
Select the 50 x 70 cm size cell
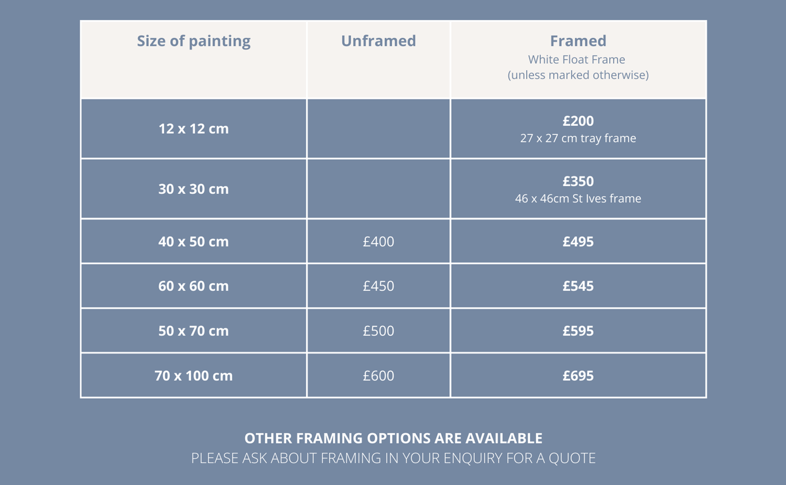[x=193, y=331]
